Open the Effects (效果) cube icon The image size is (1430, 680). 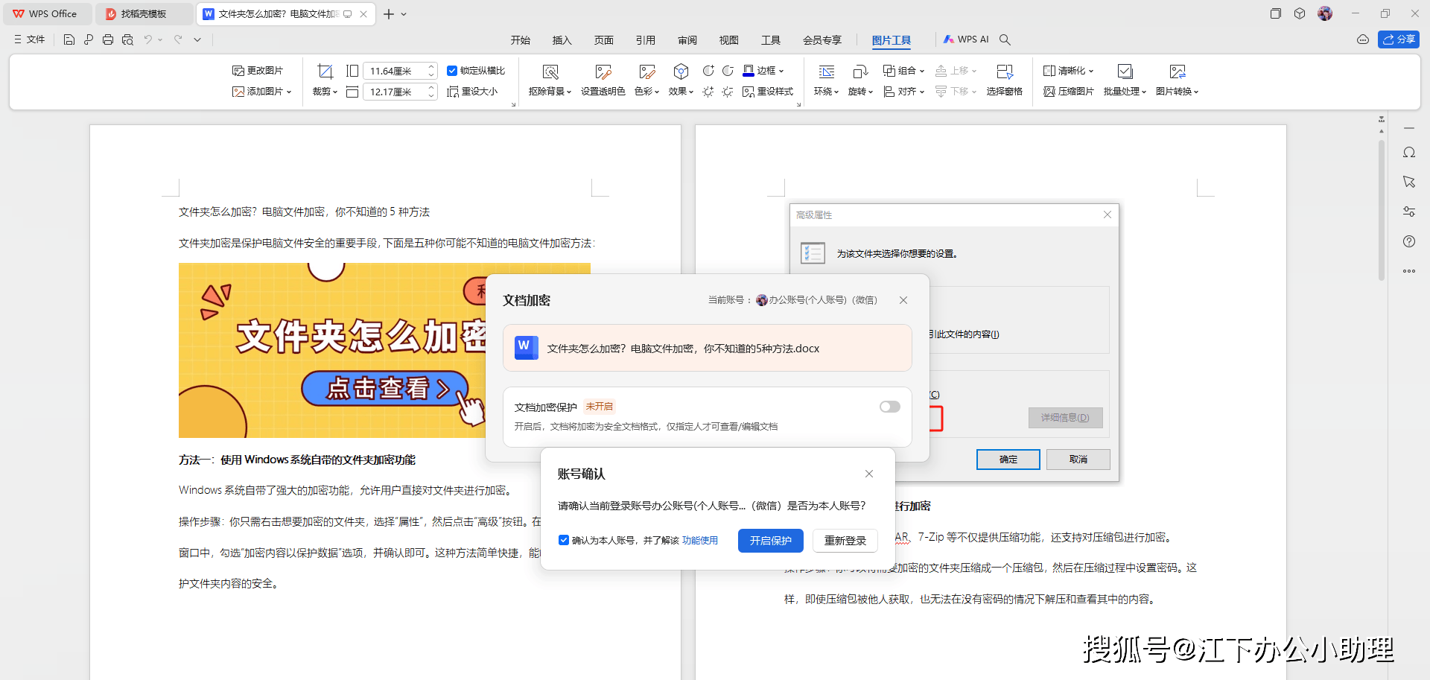(681, 72)
